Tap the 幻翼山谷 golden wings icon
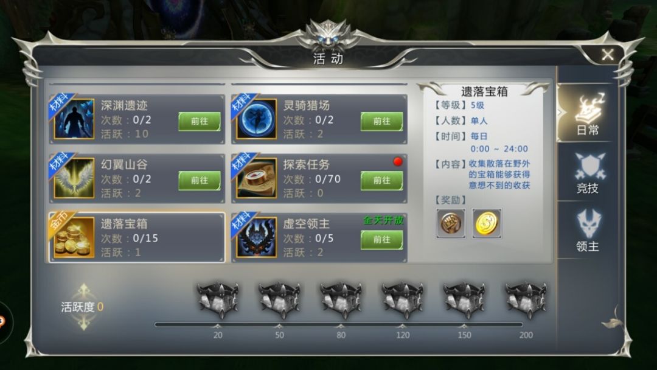This screenshot has height=370, width=657. click(74, 178)
